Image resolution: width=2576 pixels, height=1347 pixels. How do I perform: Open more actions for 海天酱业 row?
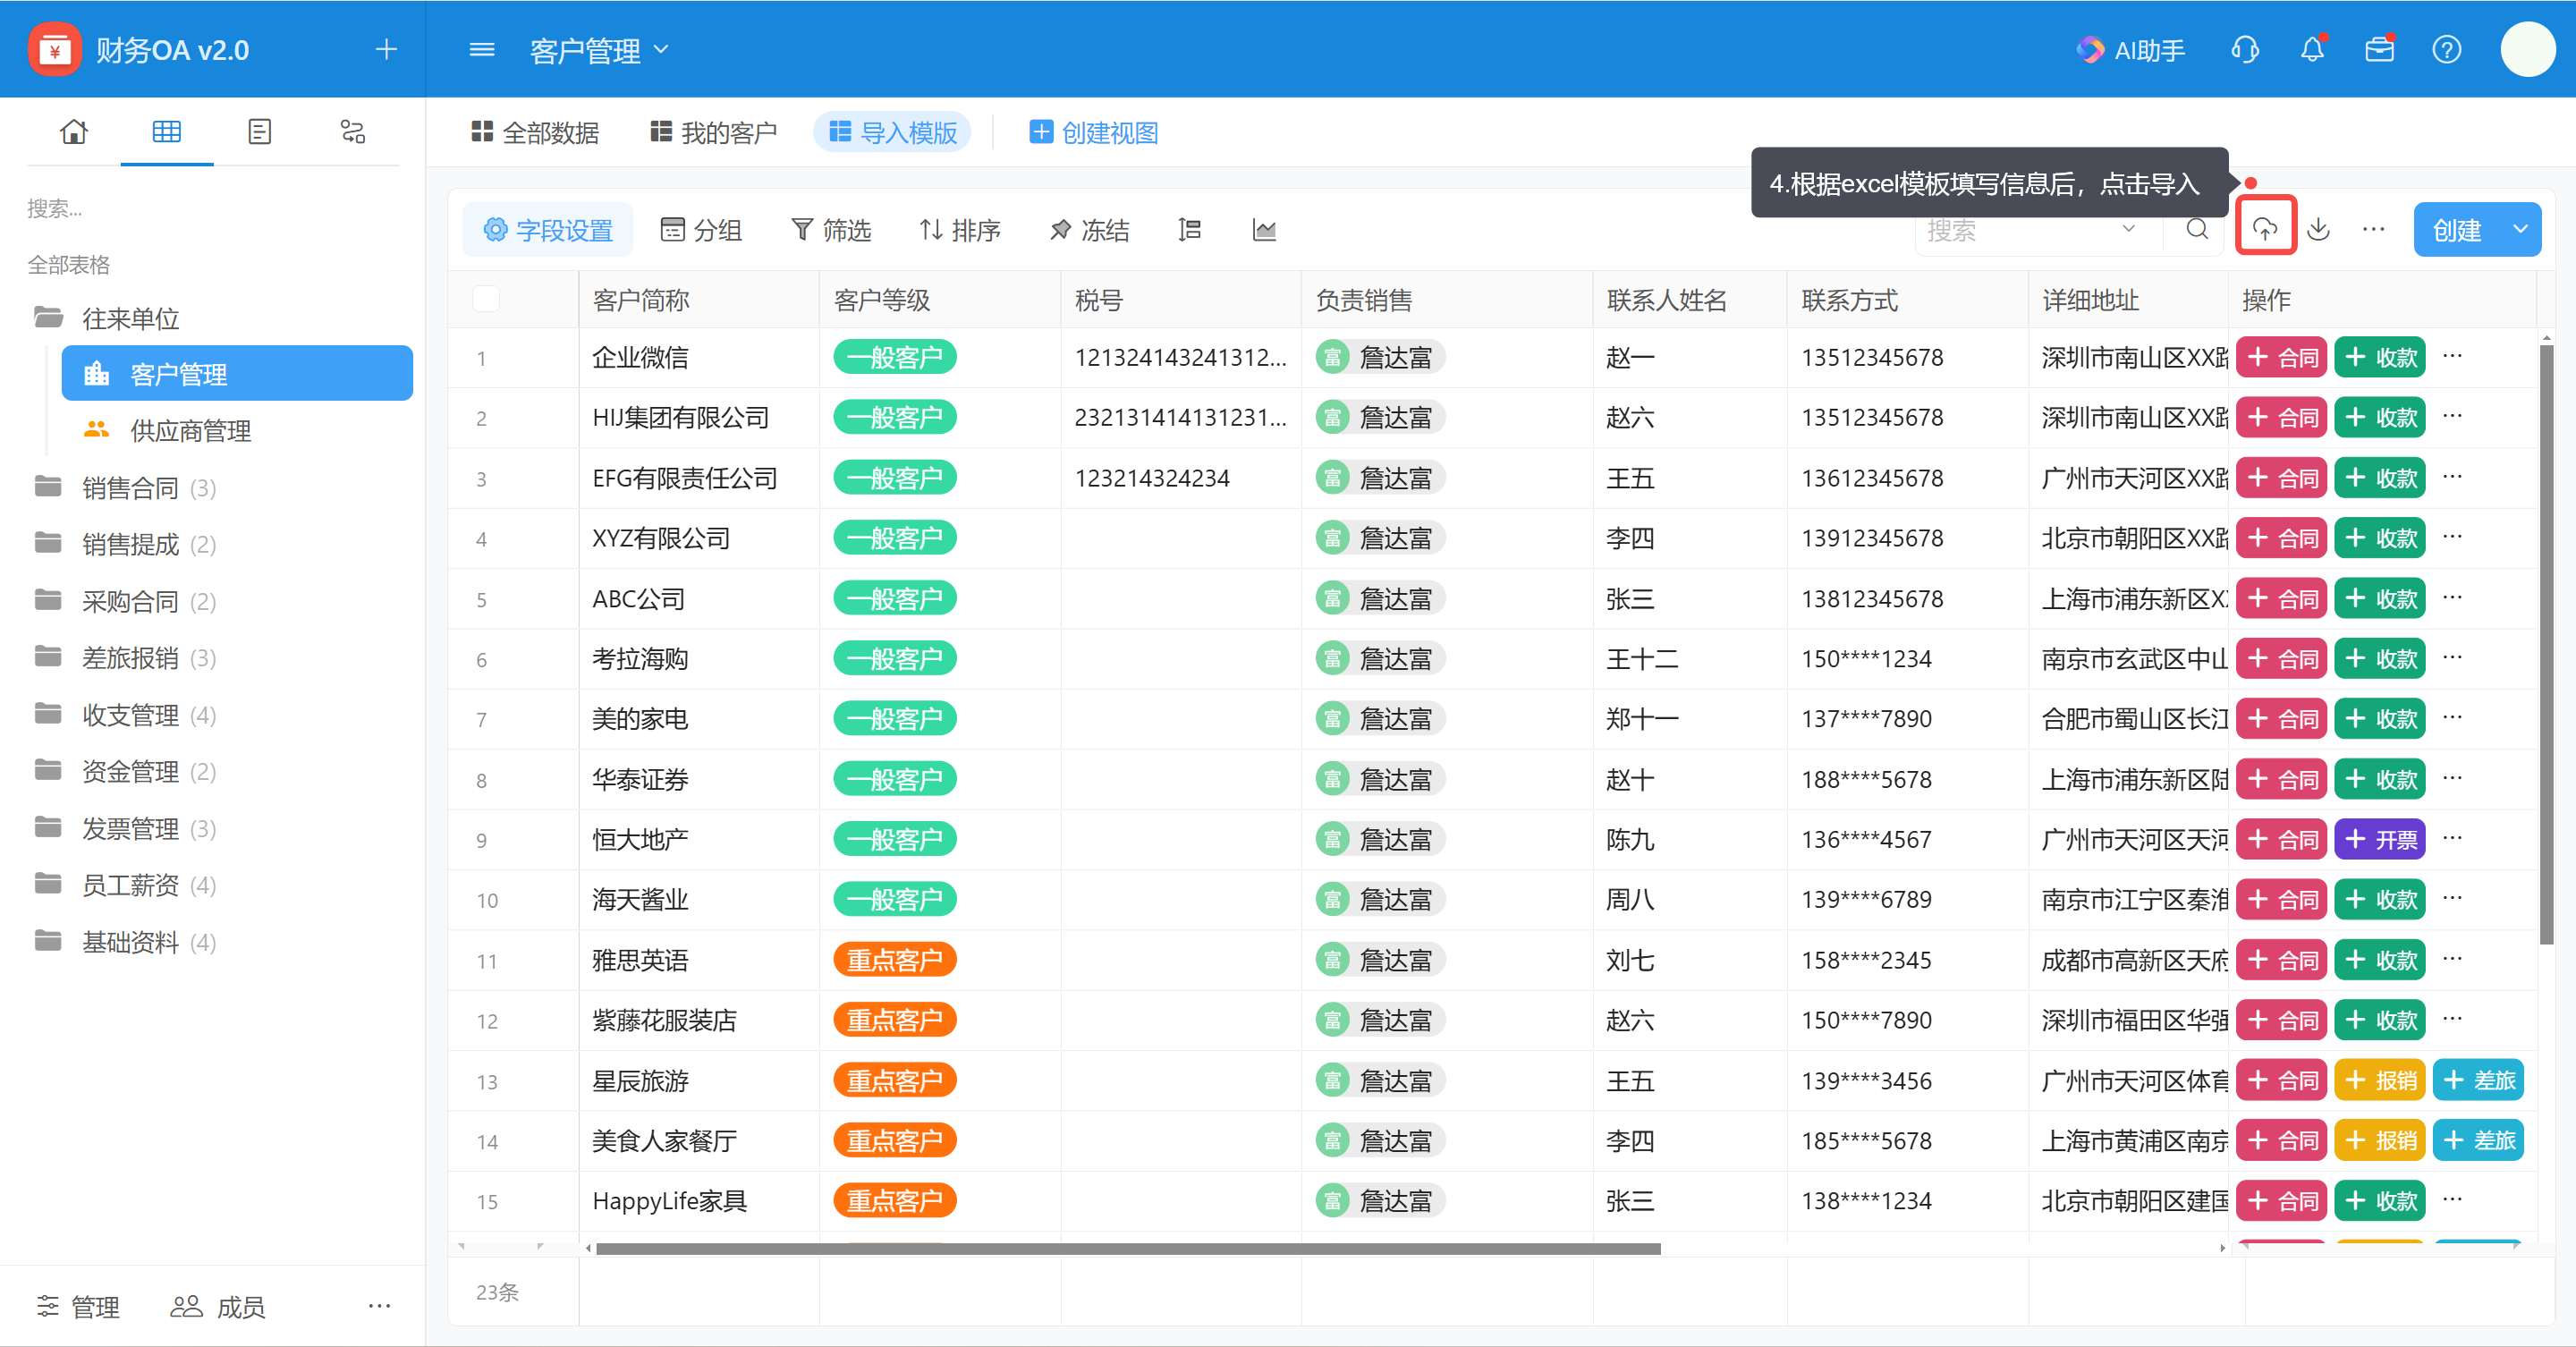(x=2453, y=899)
